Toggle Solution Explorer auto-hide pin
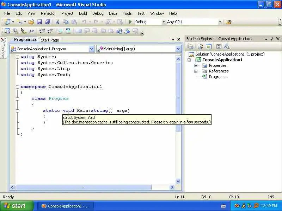This screenshot has width=282, height=211. (x=271, y=39)
